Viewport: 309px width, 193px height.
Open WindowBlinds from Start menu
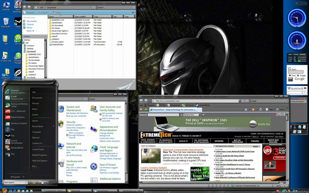[14, 148]
